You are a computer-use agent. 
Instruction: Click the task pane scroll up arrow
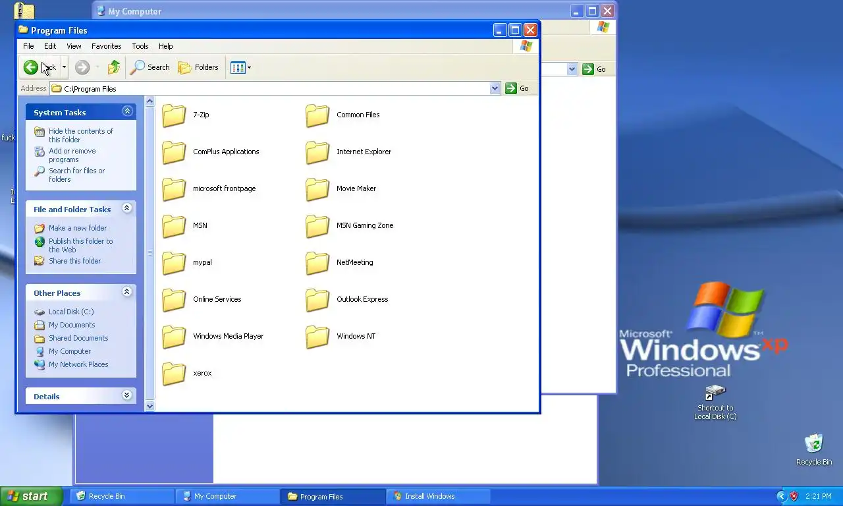click(x=150, y=101)
